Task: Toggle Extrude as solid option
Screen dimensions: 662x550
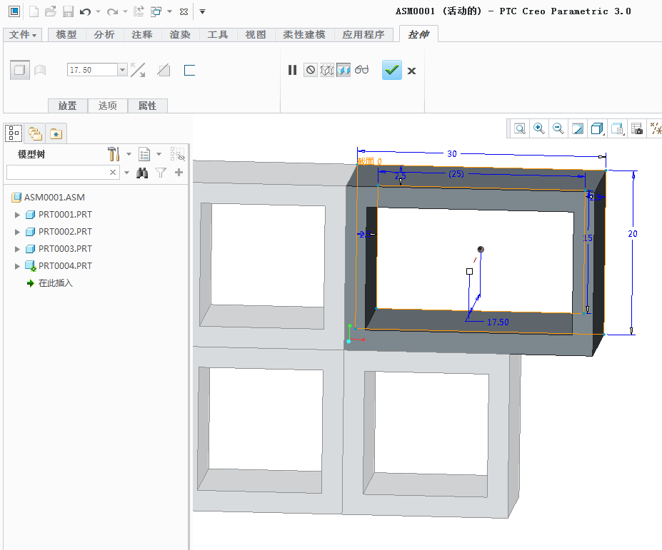Action: [x=20, y=70]
